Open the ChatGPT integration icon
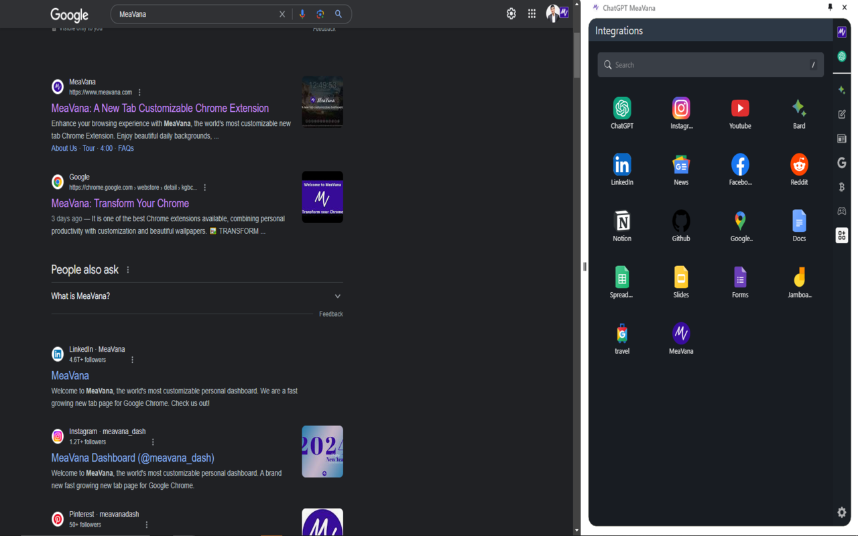858x536 pixels. pyautogui.click(x=621, y=109)
